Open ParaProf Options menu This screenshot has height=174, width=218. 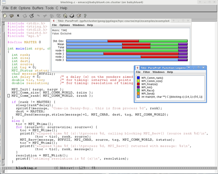(x=65, y=25)
